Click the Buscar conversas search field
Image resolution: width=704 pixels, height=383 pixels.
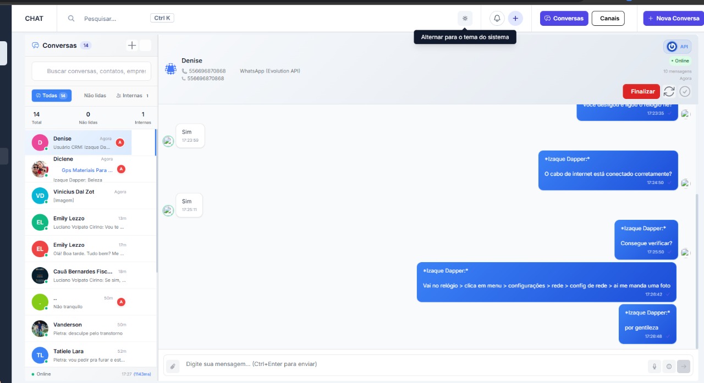(x=91, y=71)
